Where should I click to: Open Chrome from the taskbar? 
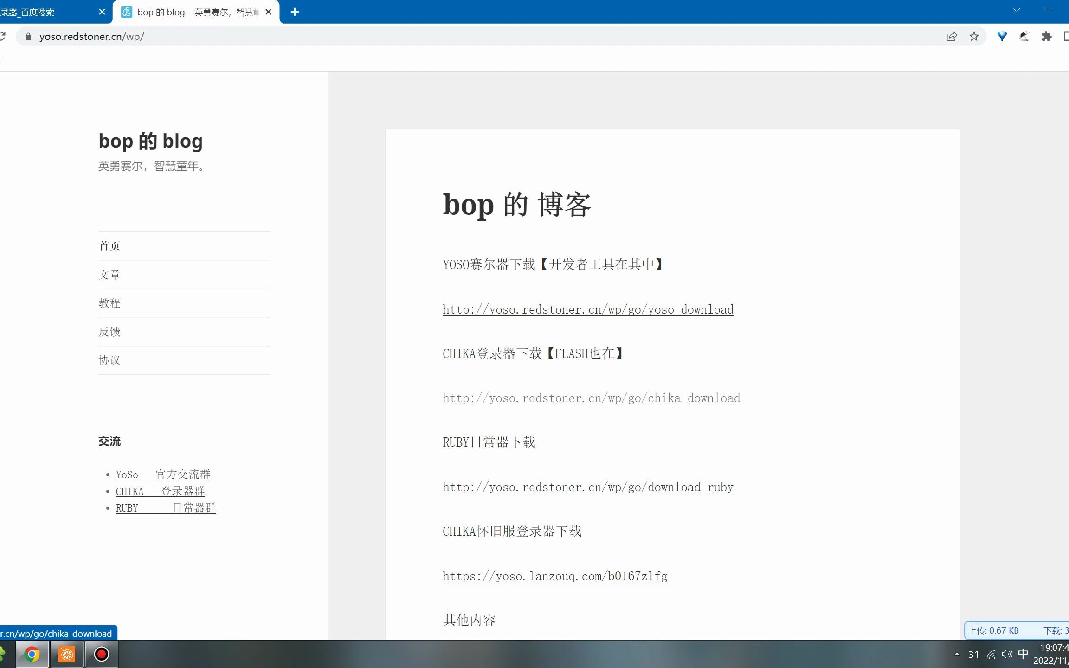pyautogui.click(x=32, y=654)
